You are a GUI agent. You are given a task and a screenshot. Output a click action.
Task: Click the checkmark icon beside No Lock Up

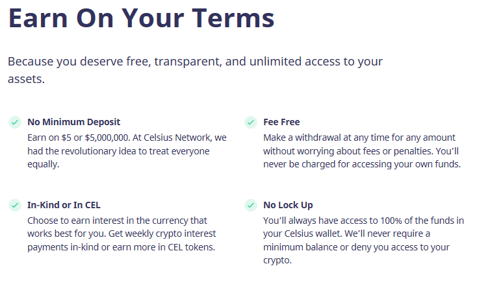(x=251, y=206)
